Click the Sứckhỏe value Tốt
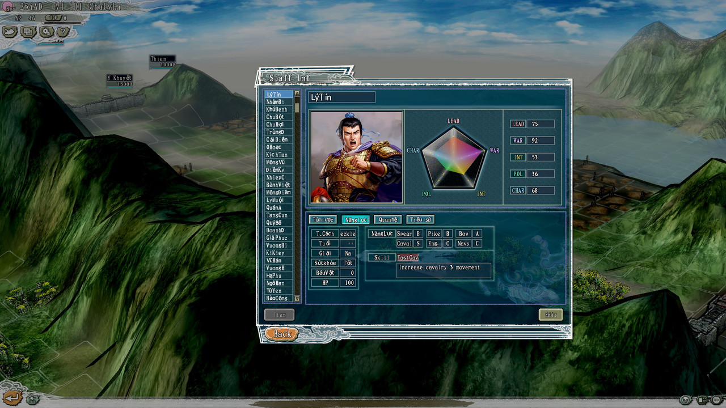 [x=347, y=263]
